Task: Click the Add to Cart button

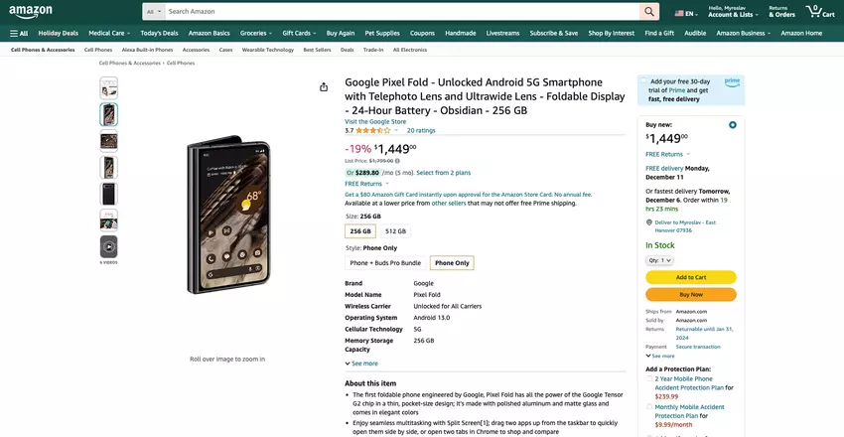Action: [690, 277]
